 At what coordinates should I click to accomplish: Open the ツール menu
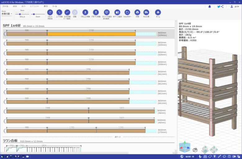point(55,6)
